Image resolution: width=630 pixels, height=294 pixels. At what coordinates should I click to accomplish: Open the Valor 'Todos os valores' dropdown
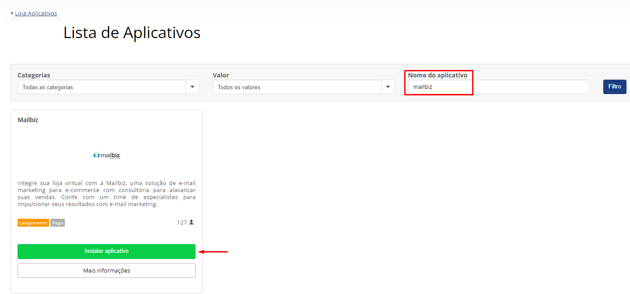[303, 87]
